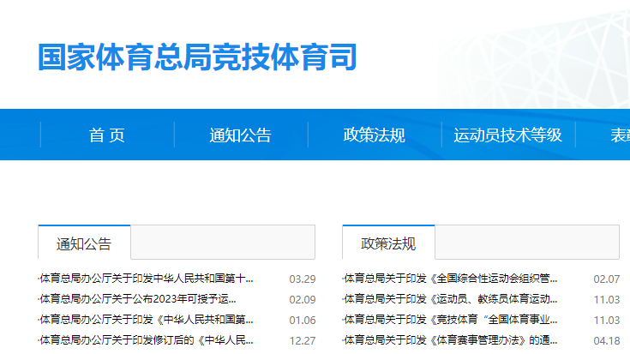Open policy 《体育赛事管理办法》的通…

tap(451, 340)
